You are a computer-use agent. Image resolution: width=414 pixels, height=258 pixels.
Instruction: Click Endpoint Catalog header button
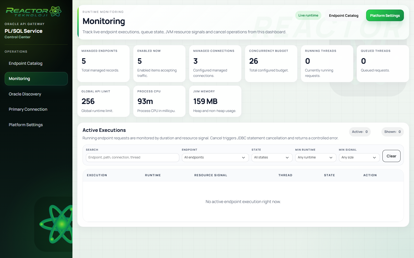[344, 15]
